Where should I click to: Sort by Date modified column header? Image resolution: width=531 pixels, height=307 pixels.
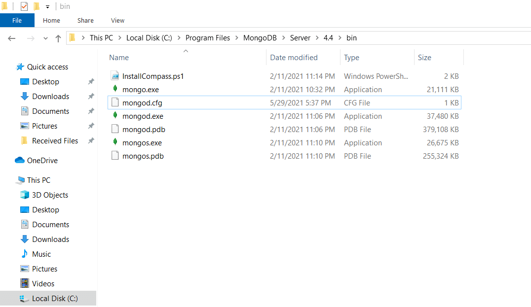[294, 58]
